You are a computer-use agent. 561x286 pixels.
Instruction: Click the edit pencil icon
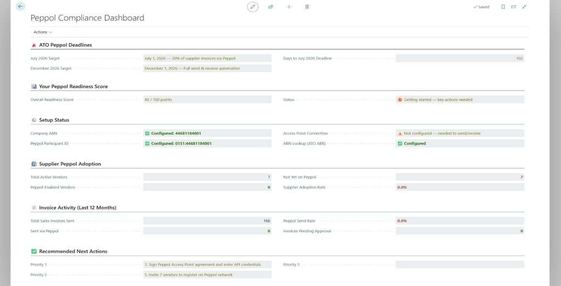click(253, 7)
